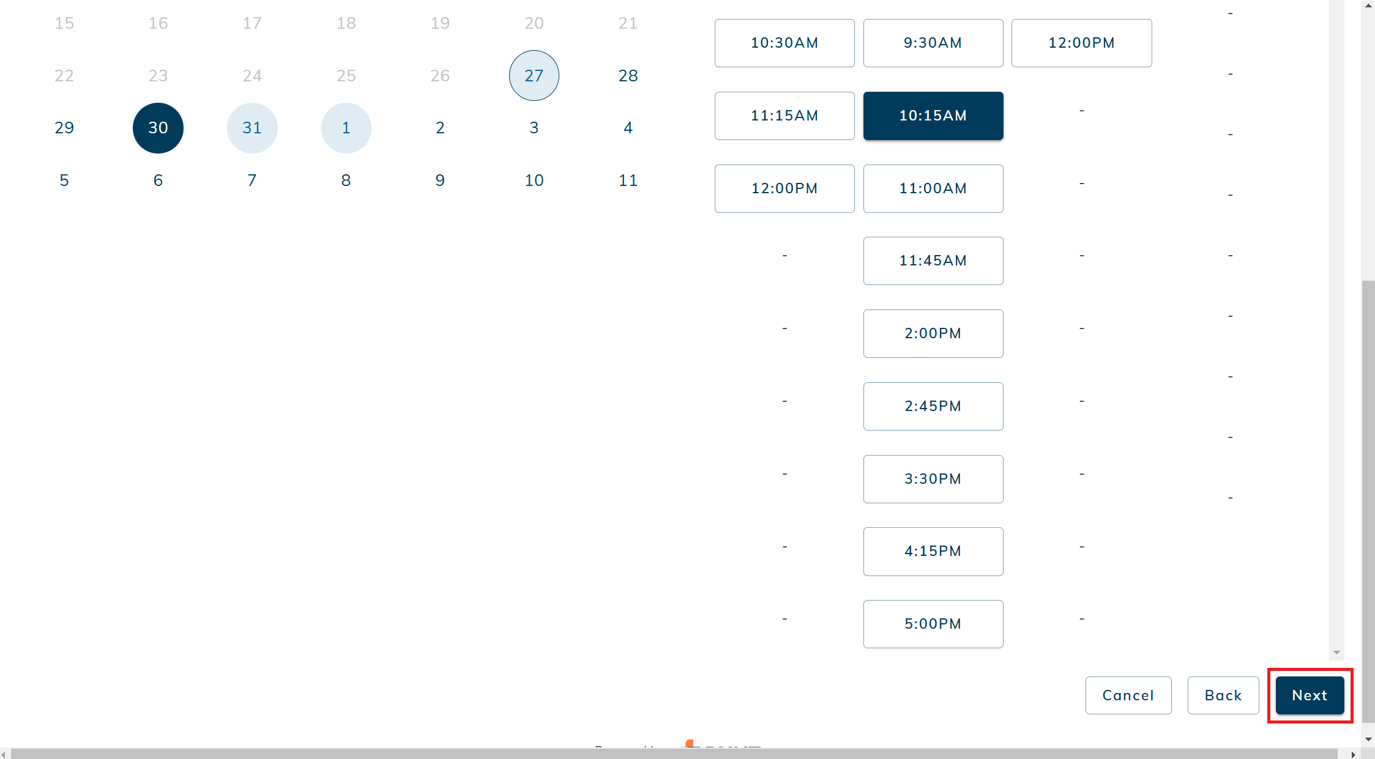Select calendar date 6
1375x759 pixels.
point(158,180)
